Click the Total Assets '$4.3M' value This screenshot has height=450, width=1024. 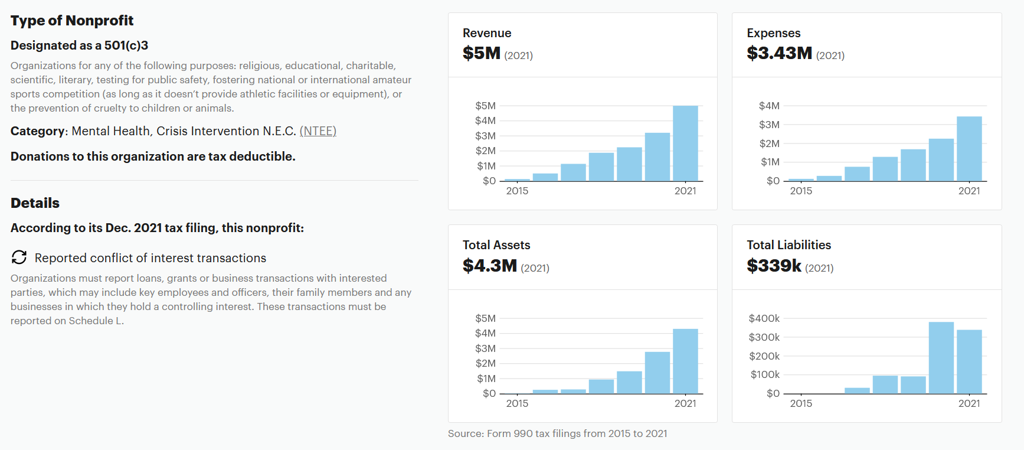point(490,266)
